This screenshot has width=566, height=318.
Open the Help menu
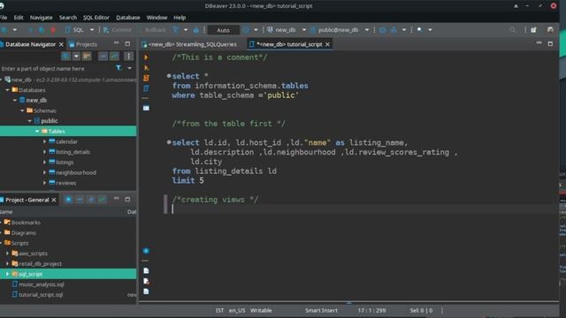click(x=180, y=18)
